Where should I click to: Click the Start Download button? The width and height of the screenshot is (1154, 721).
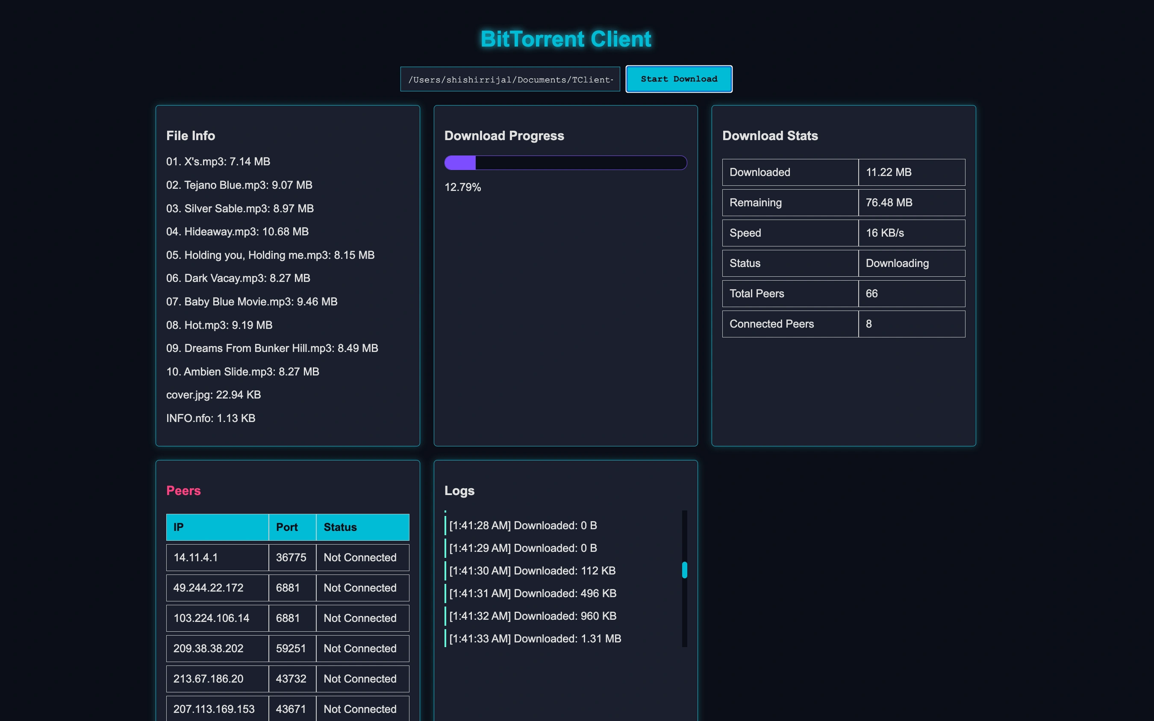678,79
